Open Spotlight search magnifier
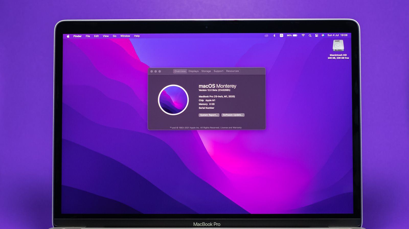 click(x=310, y=36)
